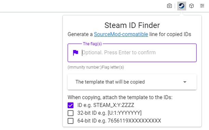Viewport: 209px width, 130px height.
Task: Click the Steam ID Finder heading
Action: pyautogui.click(x=132, y=25)
